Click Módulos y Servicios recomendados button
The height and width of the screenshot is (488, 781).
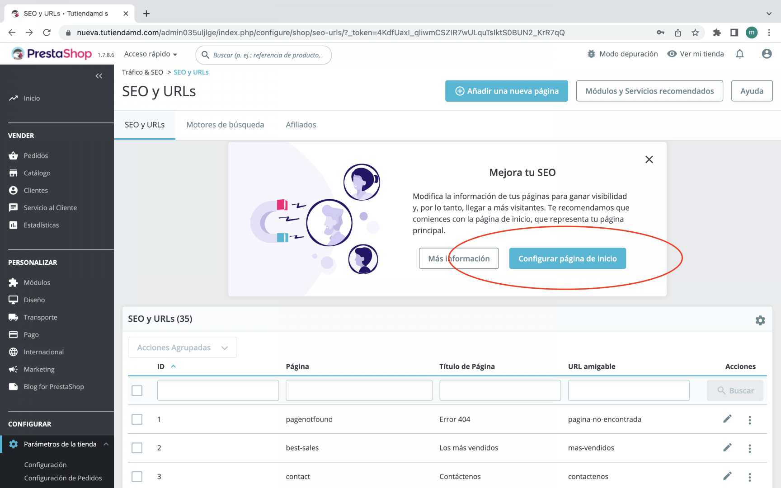(649, 91)
